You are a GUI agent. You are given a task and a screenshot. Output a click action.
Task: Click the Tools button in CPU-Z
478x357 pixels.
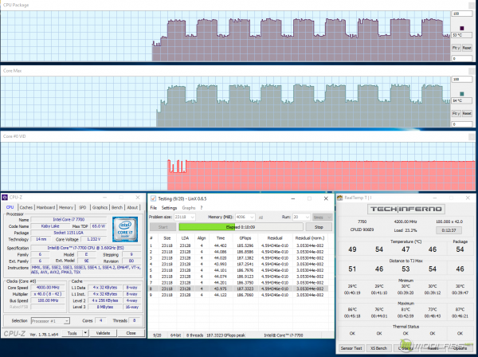click(72, 333)
